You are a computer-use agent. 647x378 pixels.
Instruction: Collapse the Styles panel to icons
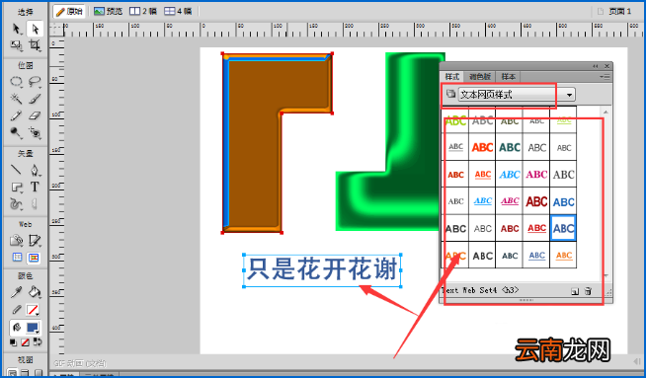pos(596,66)
